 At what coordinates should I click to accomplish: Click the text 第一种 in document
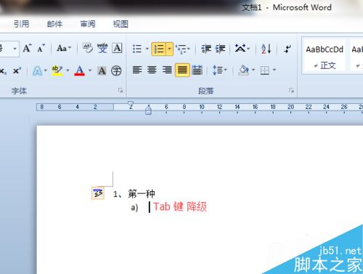(142, 194)
